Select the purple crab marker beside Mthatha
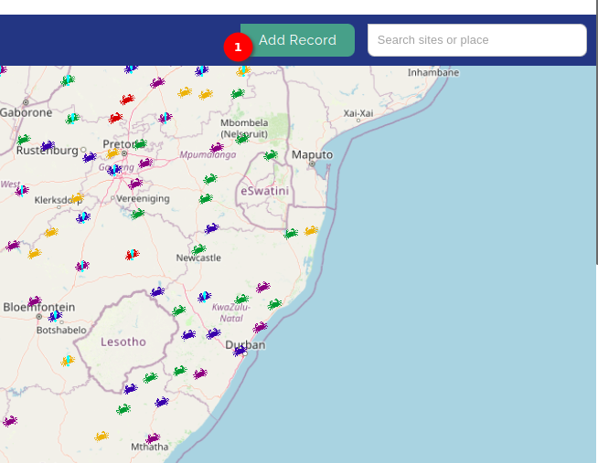The height and width of the screenshot is (463, 598). [x=153, y=438]
